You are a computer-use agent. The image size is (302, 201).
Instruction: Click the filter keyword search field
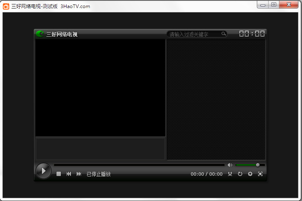click(194, 34)
